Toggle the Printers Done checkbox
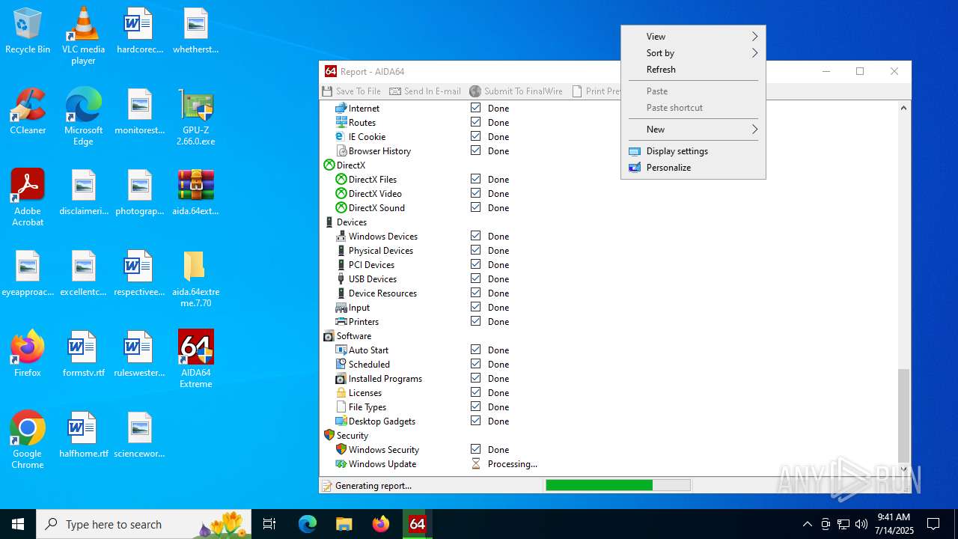The height and width of the screenshot is (539, 958). [x=475, y=321]
